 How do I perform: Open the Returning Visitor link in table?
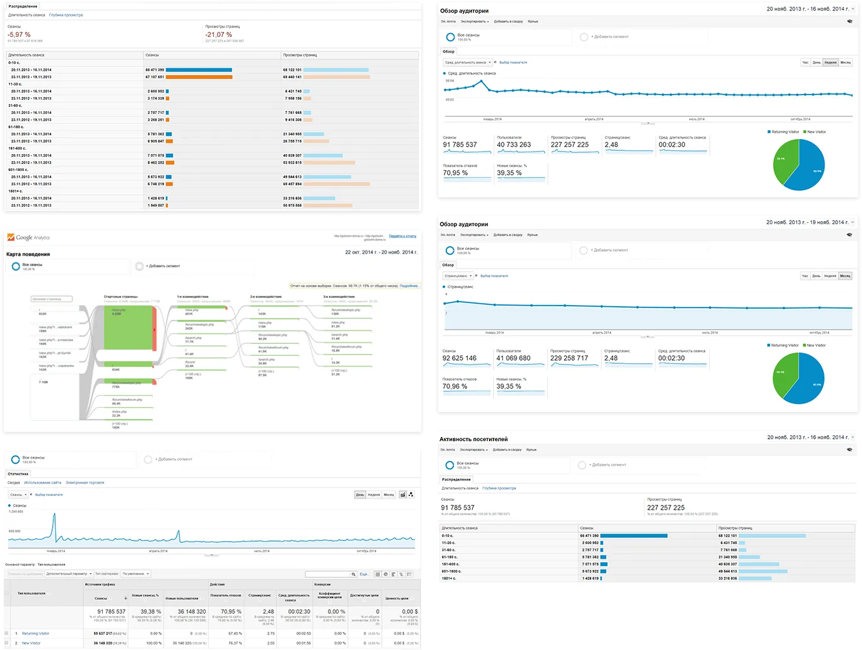(36, 633)
